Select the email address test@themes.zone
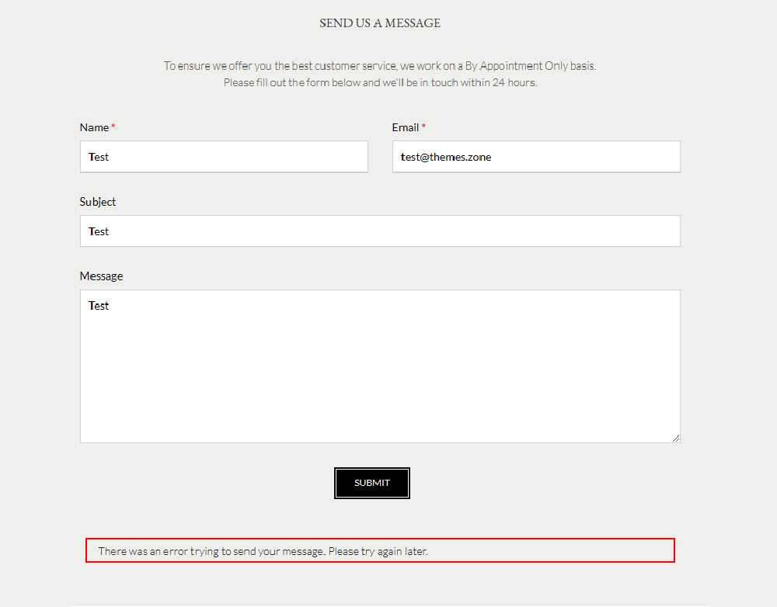 coord(445,156)
